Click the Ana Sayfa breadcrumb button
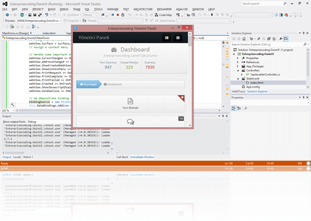The width and height of the screenshot is (311, 221). (88, 84)
